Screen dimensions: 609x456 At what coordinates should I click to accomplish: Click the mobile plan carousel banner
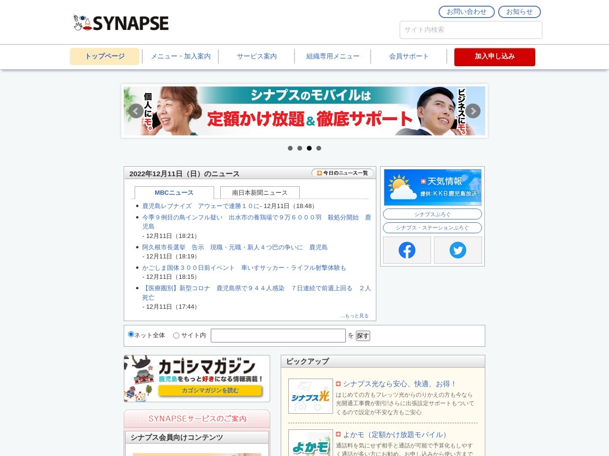pos(304,111)
